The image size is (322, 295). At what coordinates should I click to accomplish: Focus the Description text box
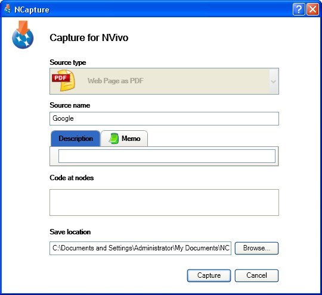(x=167, y=156)
